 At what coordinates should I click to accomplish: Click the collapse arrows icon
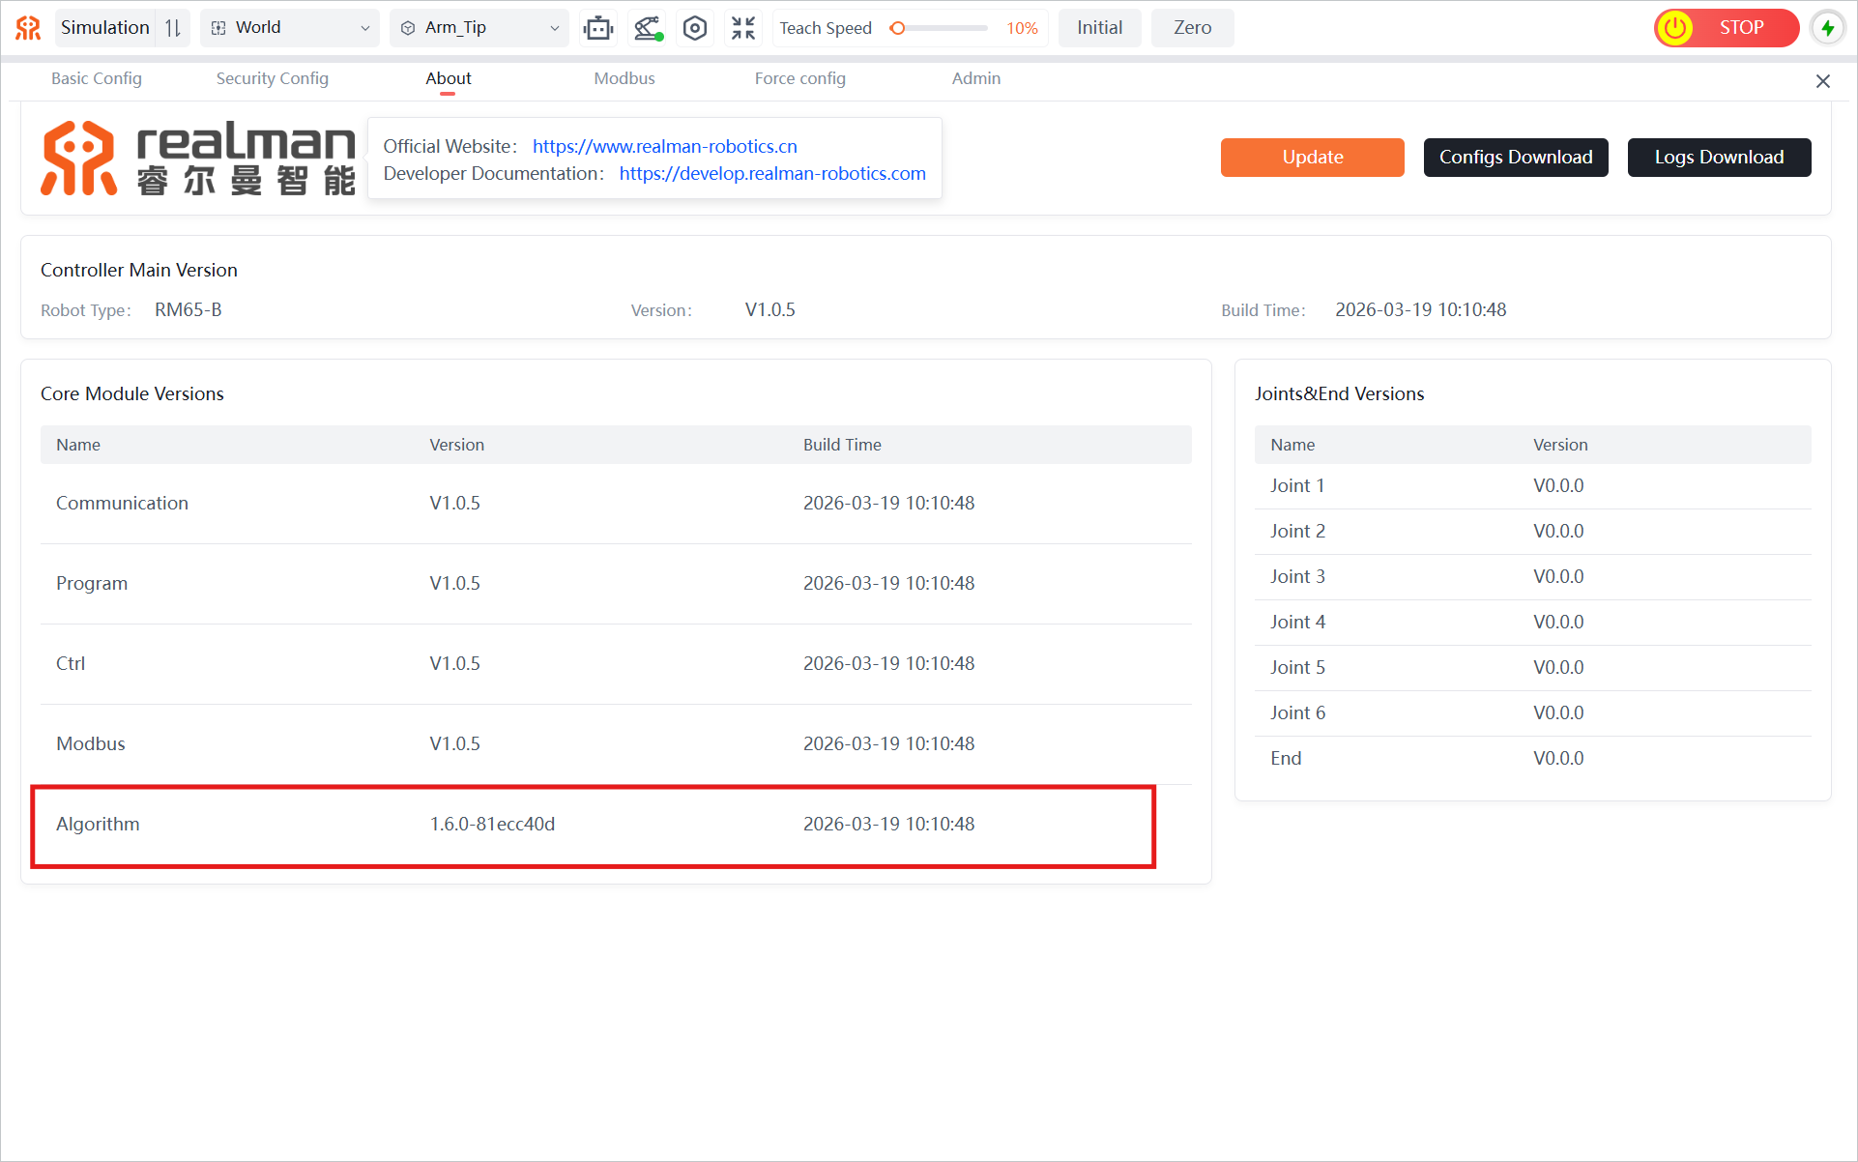742,28
